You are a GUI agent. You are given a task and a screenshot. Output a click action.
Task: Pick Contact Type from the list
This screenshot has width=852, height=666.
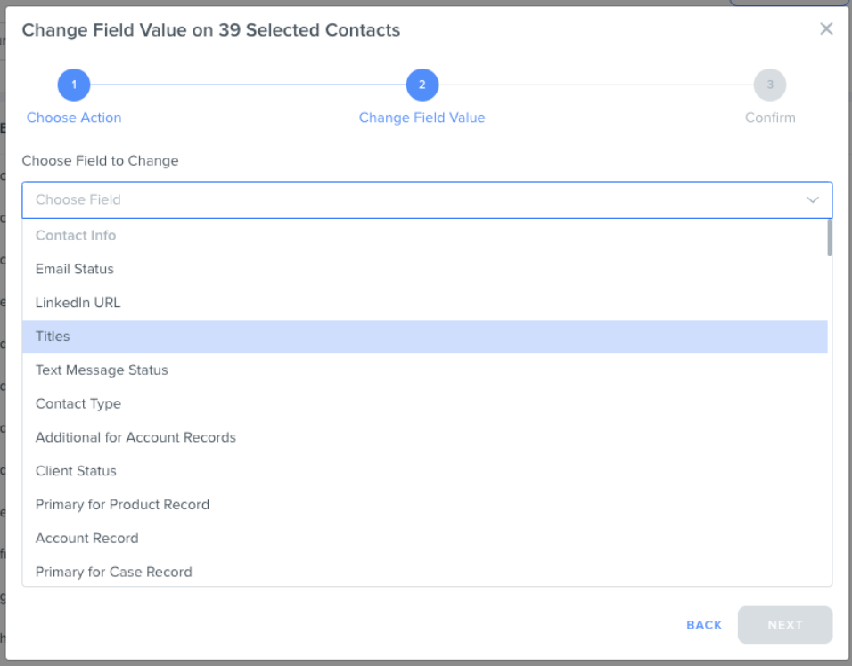coord(425,404)
